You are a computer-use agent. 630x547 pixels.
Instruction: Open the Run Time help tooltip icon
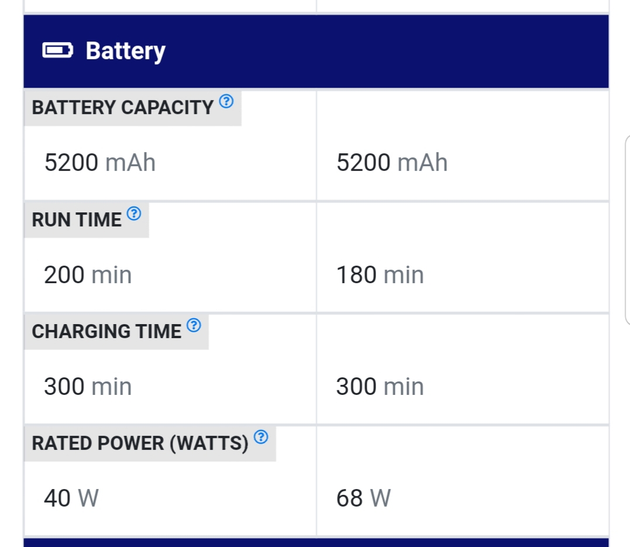coord(134,214)
